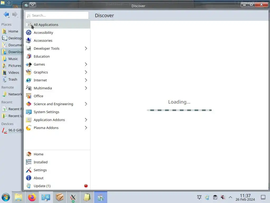The image size is (270, 203).
Task: Open the Accessibility category
Action: pyautogui.click(x=57, y=33)
